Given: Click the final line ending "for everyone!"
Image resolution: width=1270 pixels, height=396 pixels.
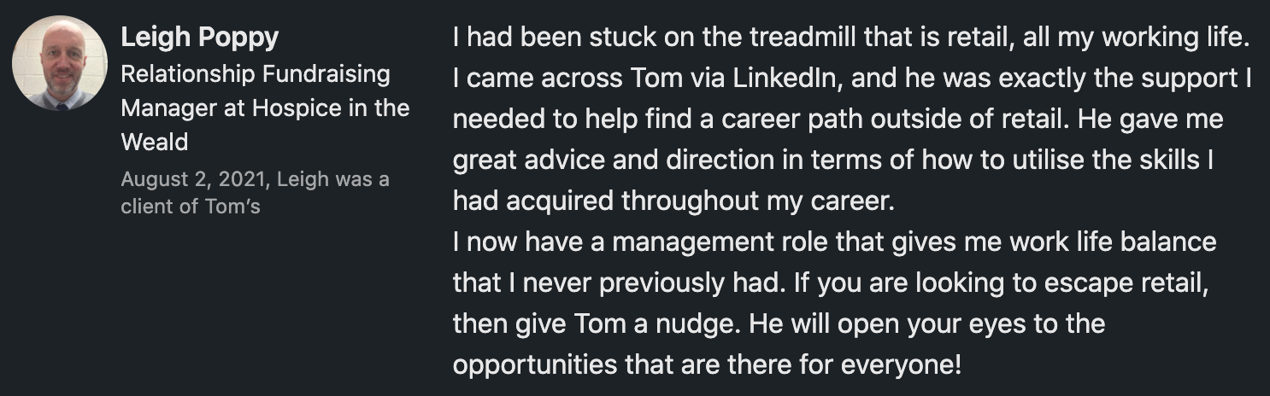Looking at the screenshot, I should 707,365.
